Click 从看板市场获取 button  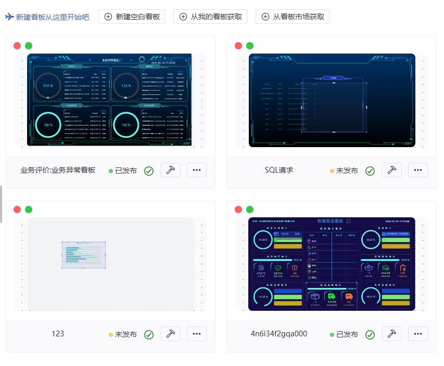click(x=292, y=17)
